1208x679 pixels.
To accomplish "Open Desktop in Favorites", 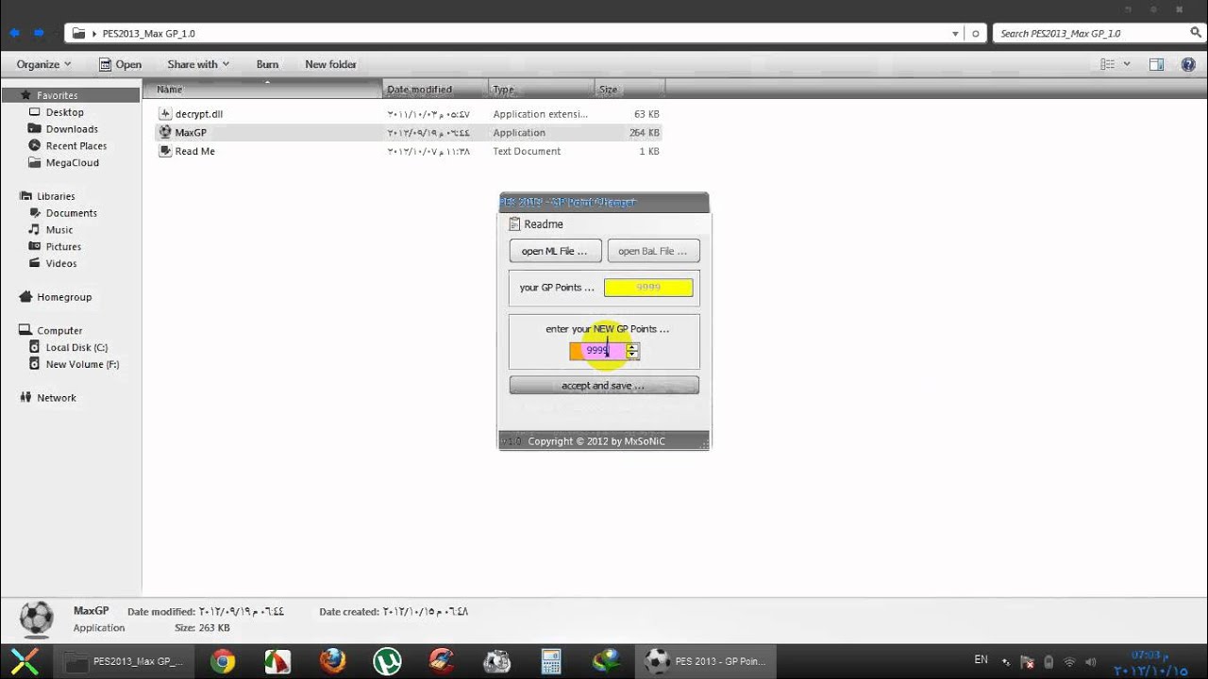I will 64,112.
